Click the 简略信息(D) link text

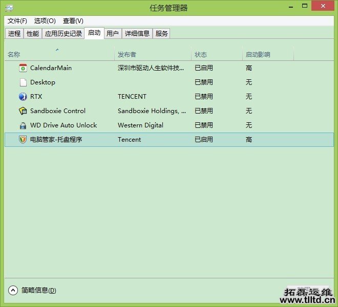click(x=38, y=290)
